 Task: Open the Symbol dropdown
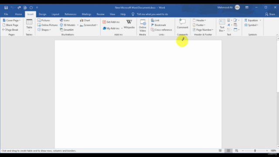[251, 25]
